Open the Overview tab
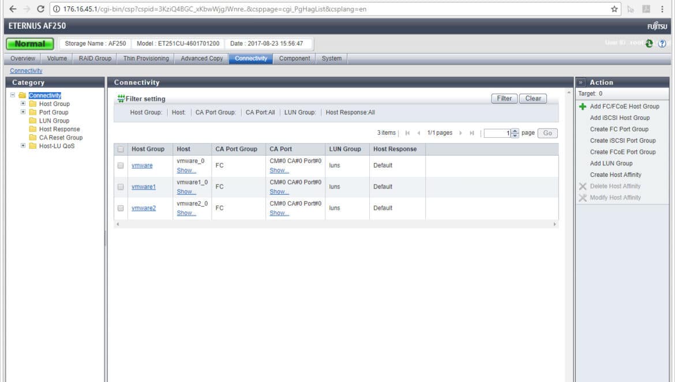The width and height of the screenshot is (675, 382). tap(23, 58)
